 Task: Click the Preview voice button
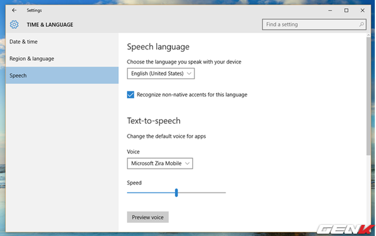pyautogui.click(x=147, y=217)
